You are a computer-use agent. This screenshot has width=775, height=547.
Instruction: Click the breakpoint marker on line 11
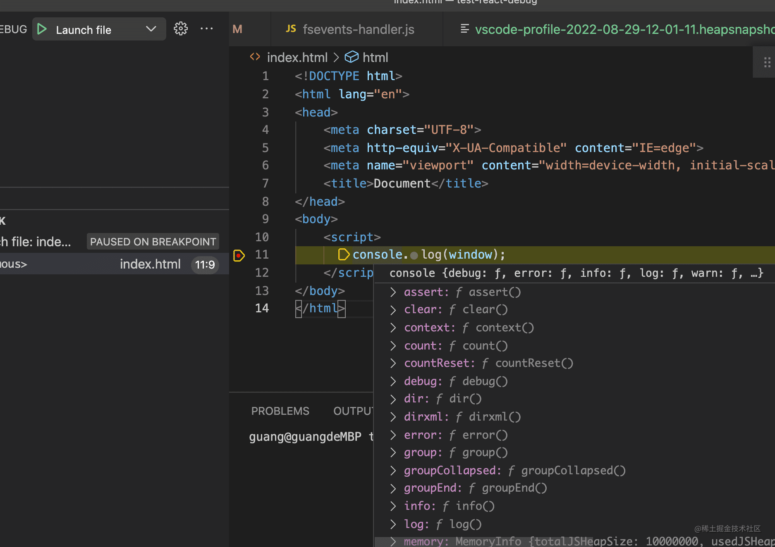click(239, 255)
